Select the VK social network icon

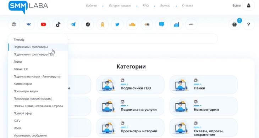tap(29, 24)
